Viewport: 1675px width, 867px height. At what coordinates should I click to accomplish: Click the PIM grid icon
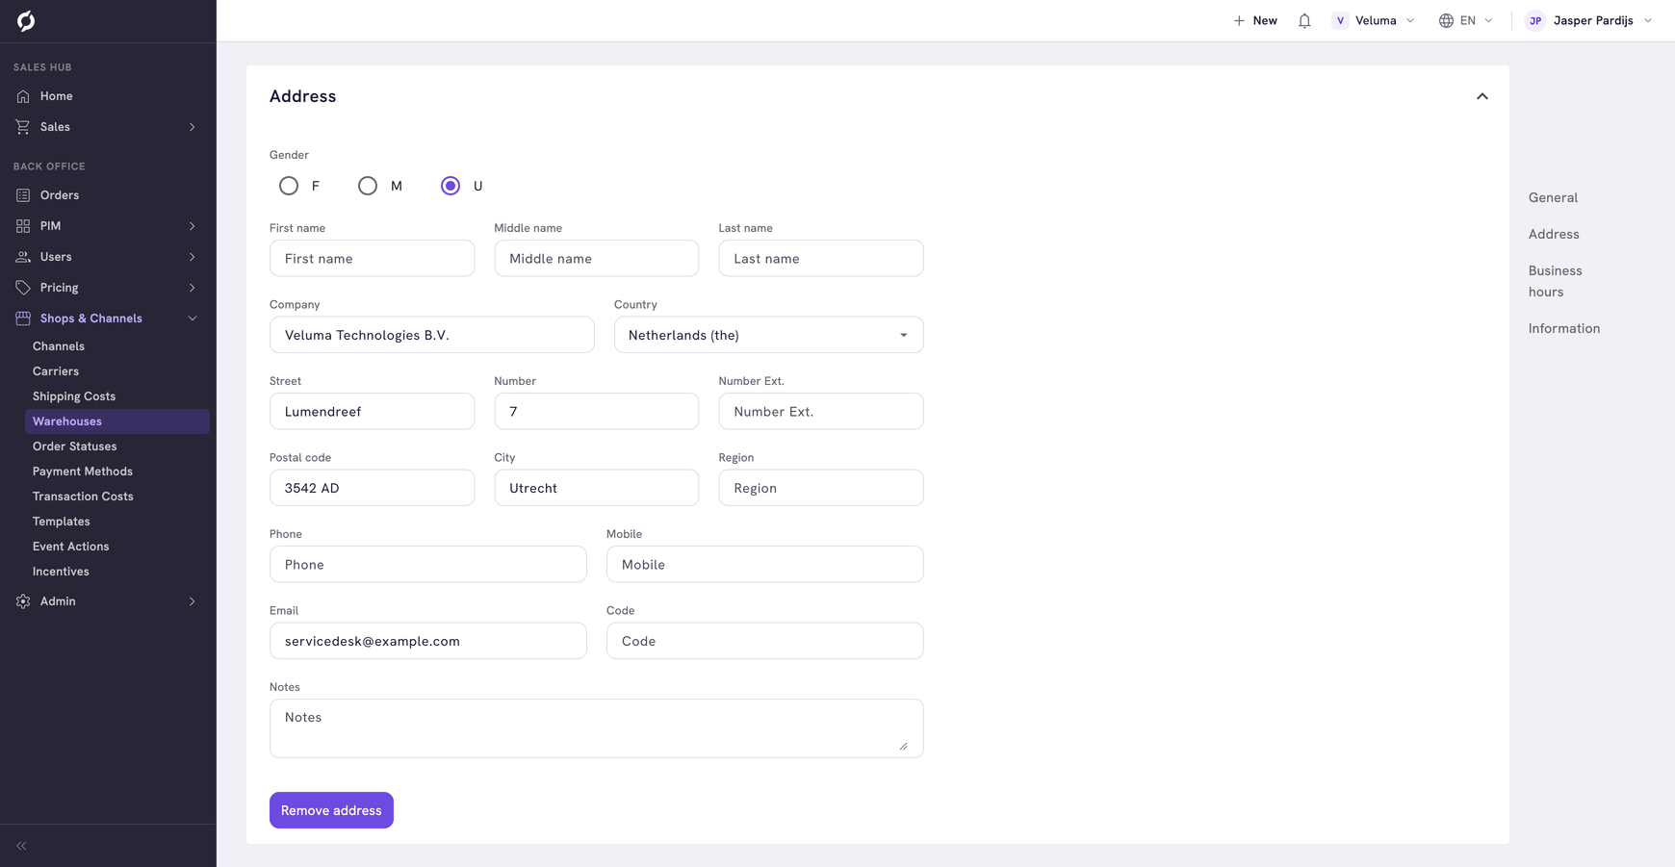[23, 226]
